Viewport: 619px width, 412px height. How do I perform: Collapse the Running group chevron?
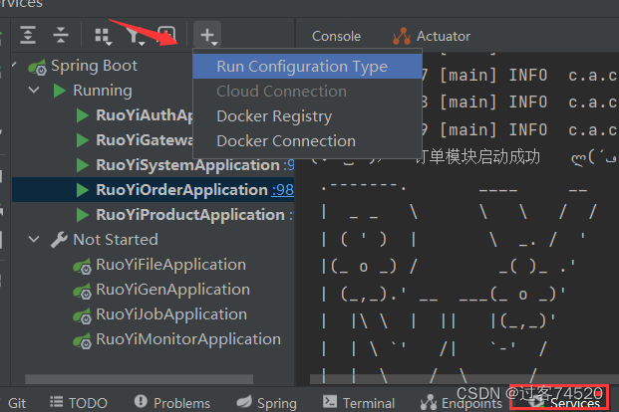(x=34, y=91)
